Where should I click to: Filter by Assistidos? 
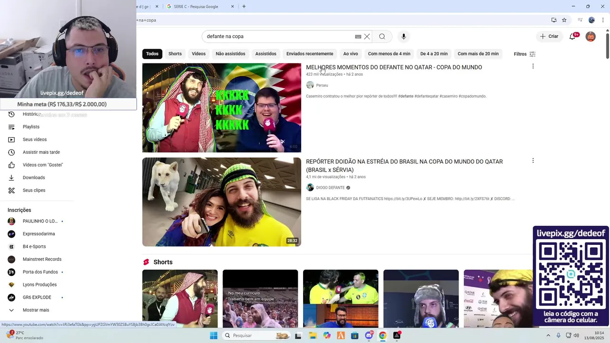pos(266,54)
